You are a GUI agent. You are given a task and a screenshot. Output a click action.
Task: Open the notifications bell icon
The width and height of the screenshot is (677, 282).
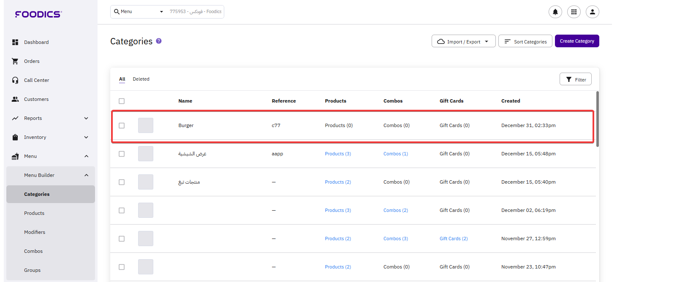pos(555,12)
